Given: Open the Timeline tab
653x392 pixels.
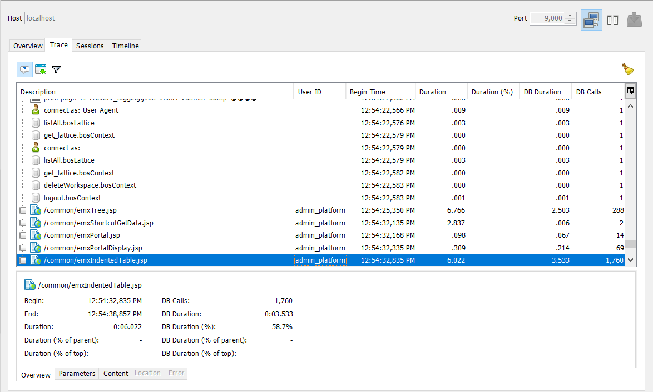Looking at the screenshot, I should (x=125, y=46).
